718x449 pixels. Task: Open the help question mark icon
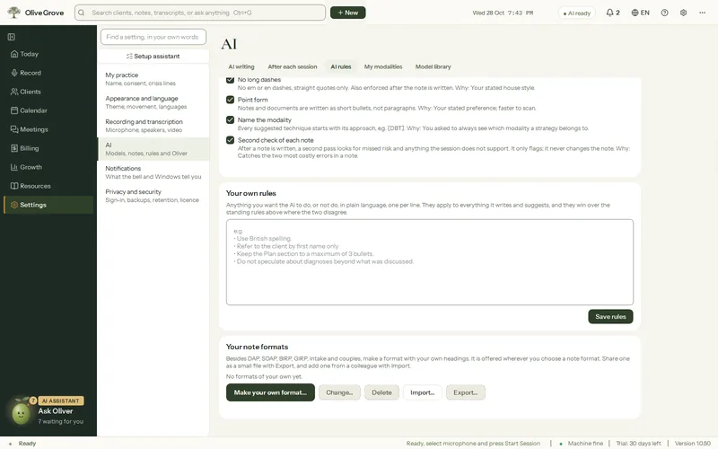point(664,13)
